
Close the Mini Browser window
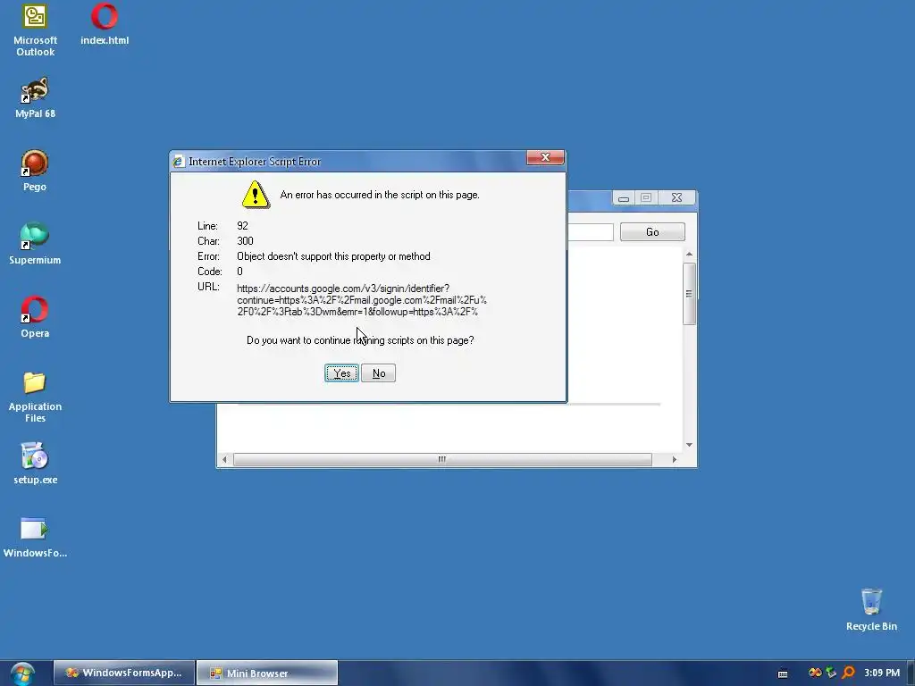pos(677,198)
